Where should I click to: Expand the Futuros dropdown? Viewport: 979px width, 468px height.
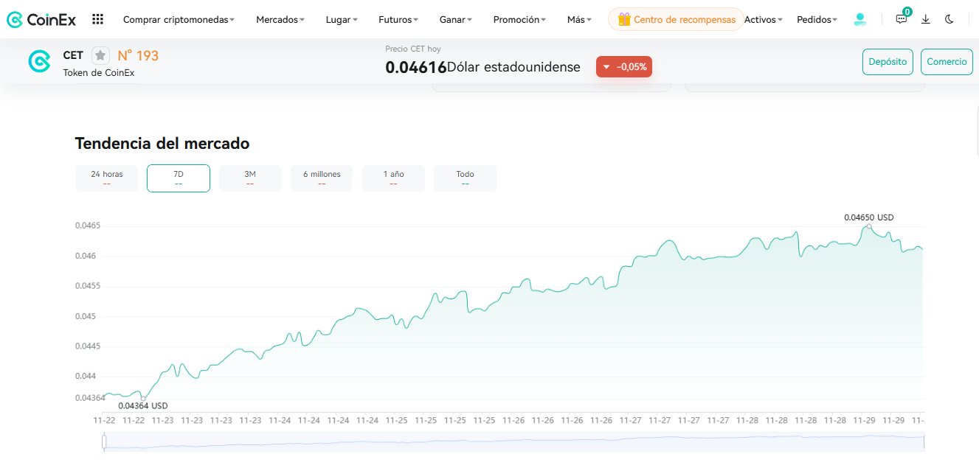398,20
